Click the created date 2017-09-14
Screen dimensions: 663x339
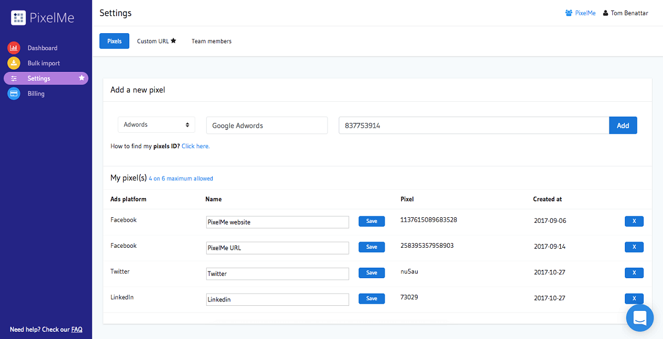[x=550, y=247]
